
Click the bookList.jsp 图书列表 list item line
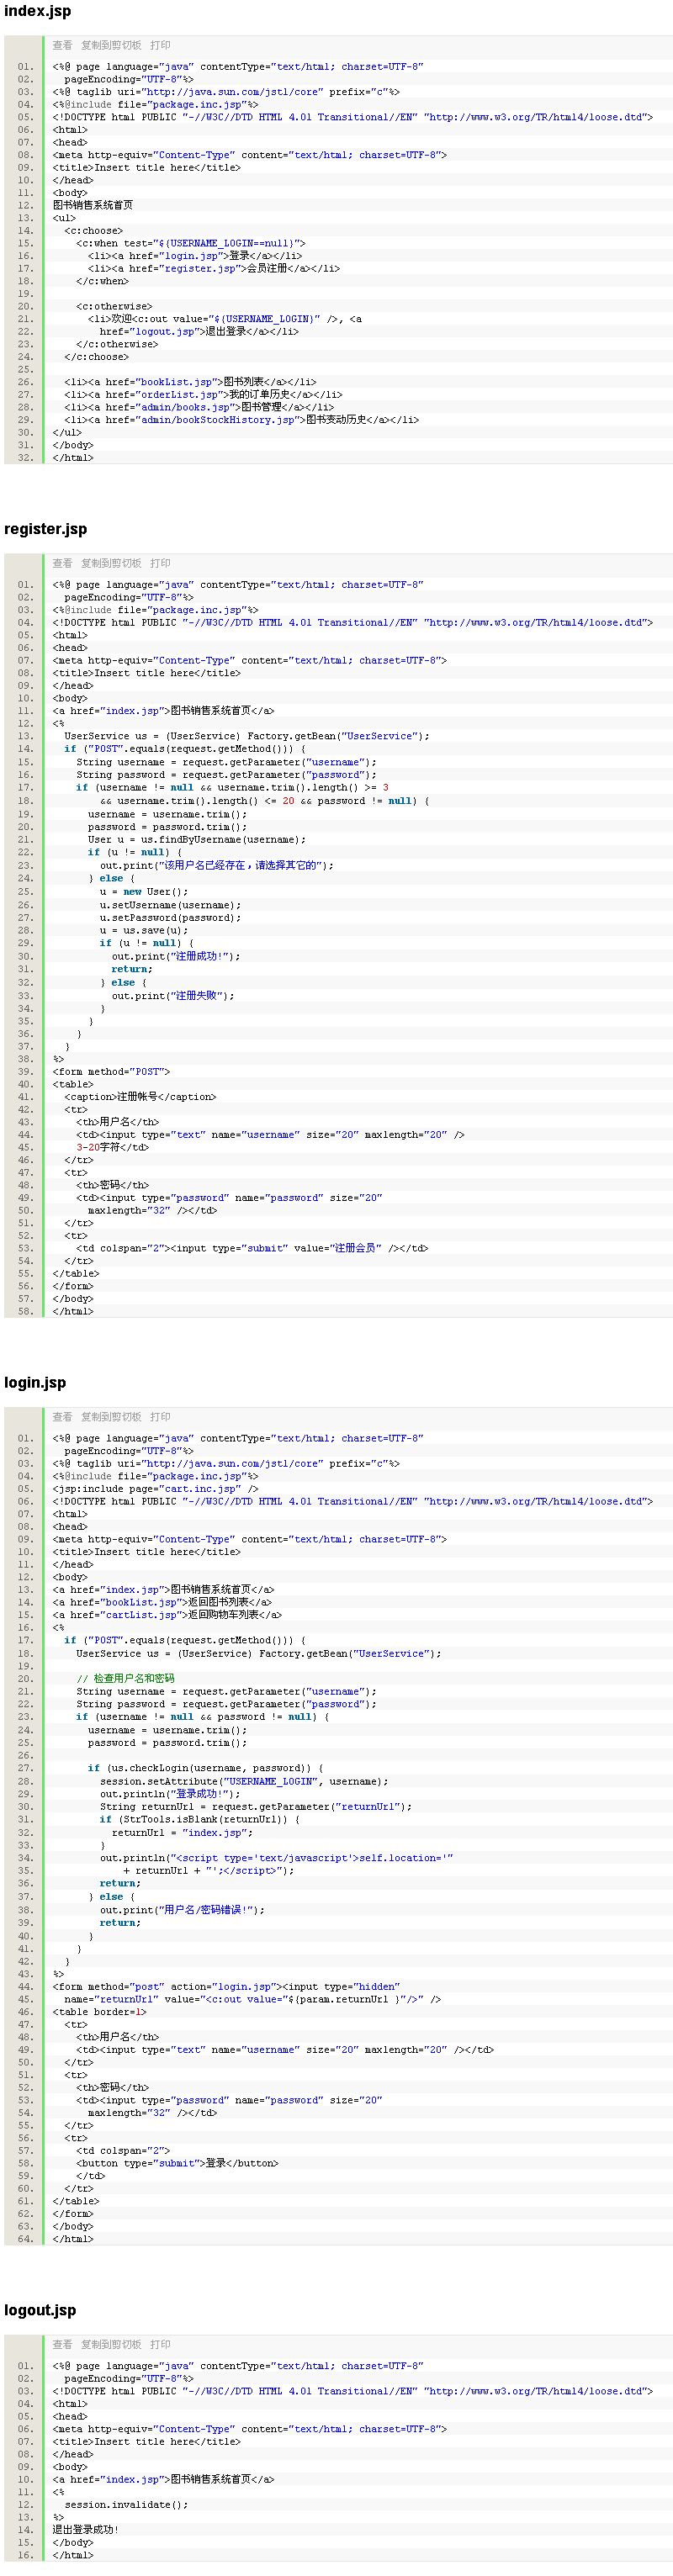190,382
